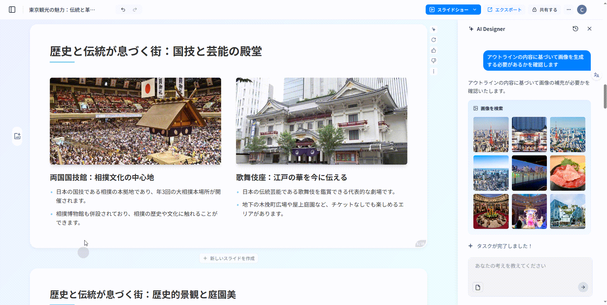Expand the スライドショー dropdown arrow
607x305 pixels.
pyautogui.click(x=475, y=10)
